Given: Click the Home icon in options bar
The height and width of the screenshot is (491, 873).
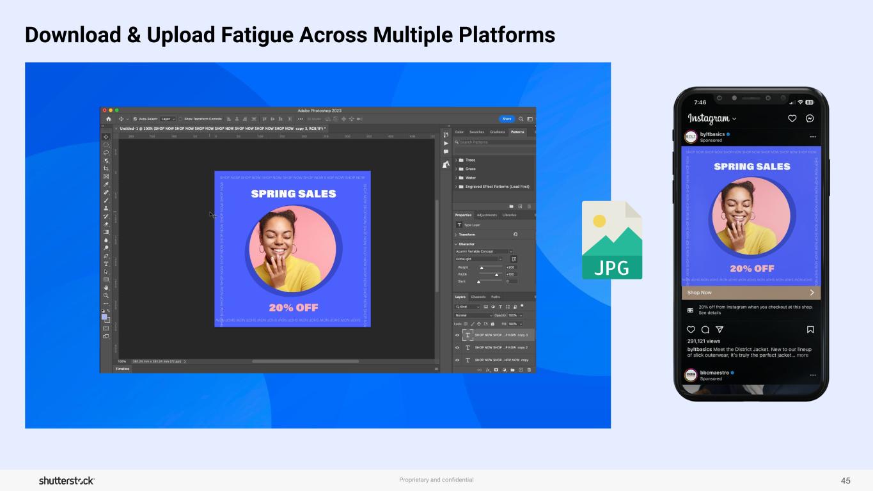Looking at the screenshot, I should tap(108, 119).
